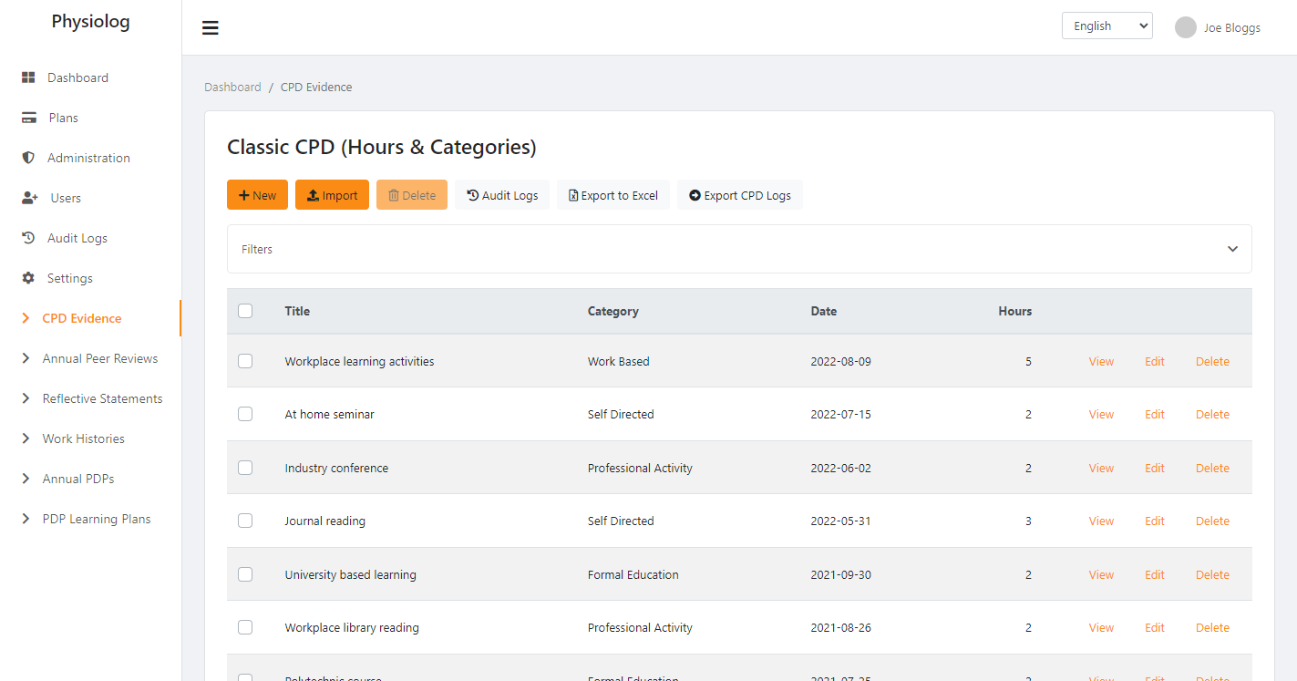This screenshot has width=1297, height=681.
Task: Click Dashboard breadcrumb link
Action: pos(232,87)
